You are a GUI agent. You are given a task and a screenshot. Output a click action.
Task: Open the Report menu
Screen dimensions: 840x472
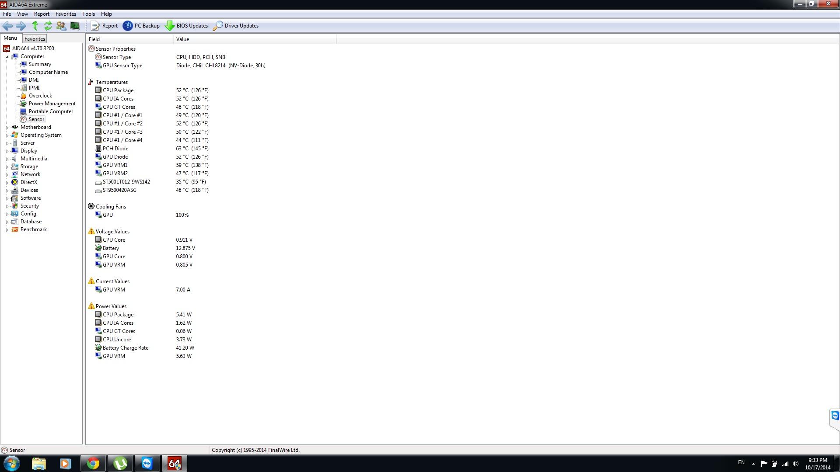[42, 14]
